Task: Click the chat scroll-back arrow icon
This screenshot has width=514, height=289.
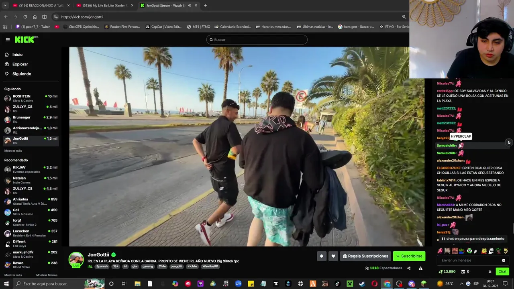Action: (x=509, y=142)
